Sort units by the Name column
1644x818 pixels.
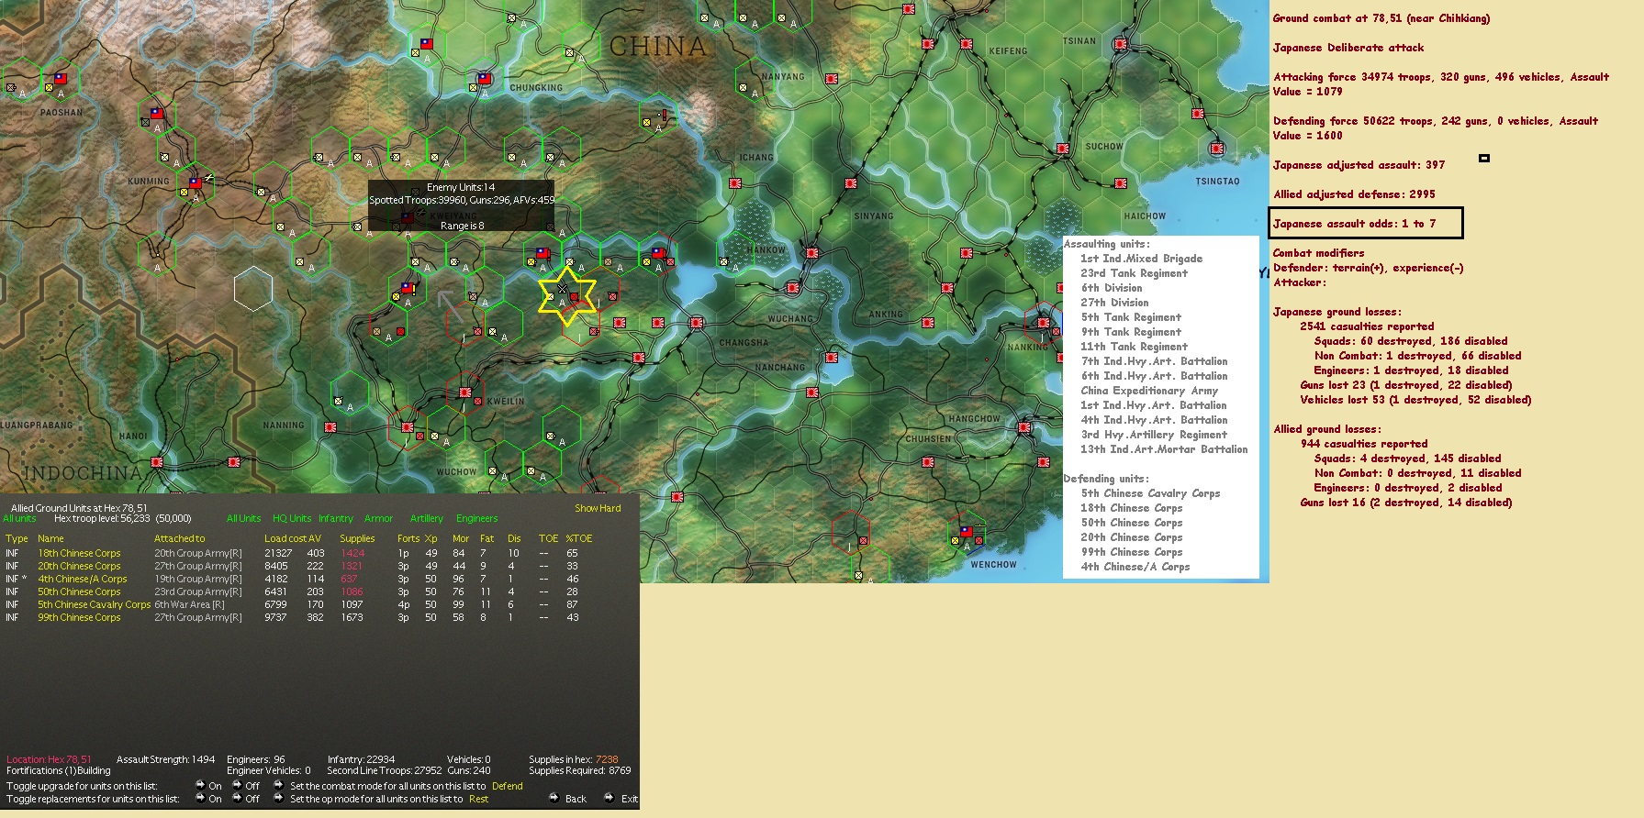point(50,538)
